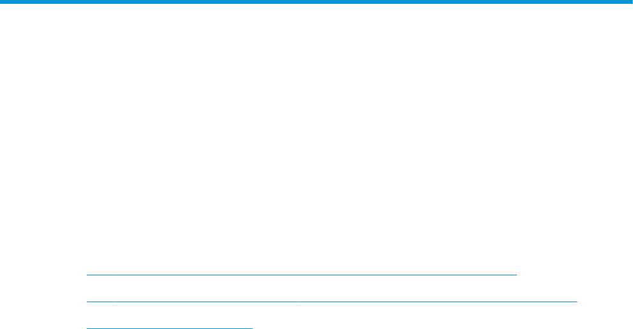Click trailing segment of the first underline
Viewport: 633px width, 329px height.
click(x=407, y=275)
